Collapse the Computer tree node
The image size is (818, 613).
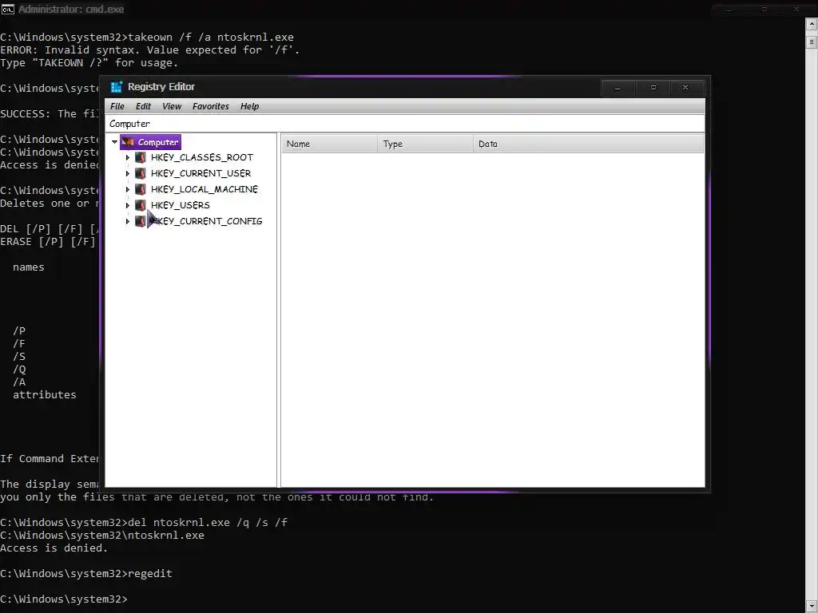tap(115, 142)
